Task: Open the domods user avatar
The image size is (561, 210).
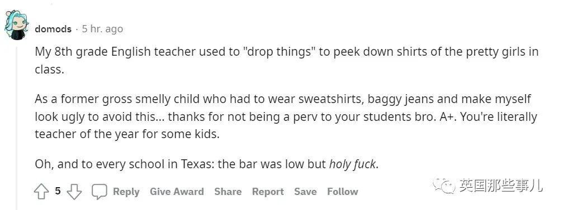Action: (x=16, y=25)
